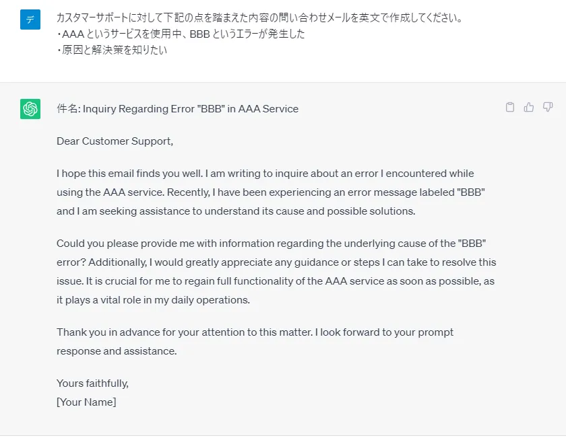566x440 pixels.
Task: Click the first line of the Japanese prompt
Action: [x=259, y=17]
